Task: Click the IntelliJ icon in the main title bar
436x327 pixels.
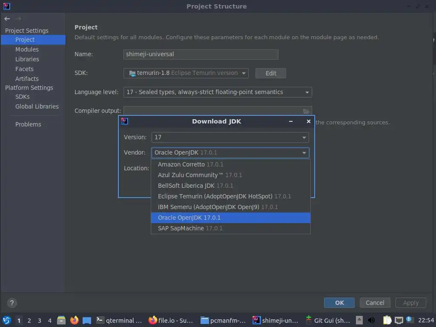Action: click(x=6, y=6)
